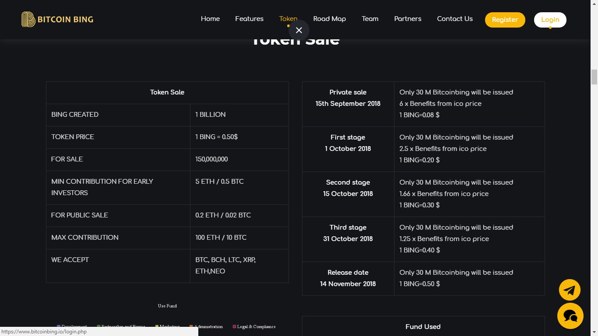Select the "5 ETH / 0.5 BTC" value
Image resolution: width=598 pixels, height=336 pixels.
[x=219, y=182]
